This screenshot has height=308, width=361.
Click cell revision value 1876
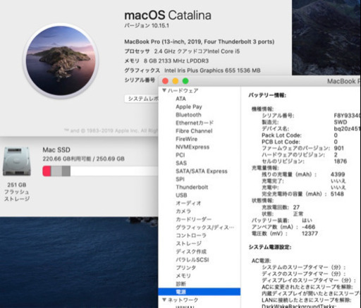[x=341, y=161]
